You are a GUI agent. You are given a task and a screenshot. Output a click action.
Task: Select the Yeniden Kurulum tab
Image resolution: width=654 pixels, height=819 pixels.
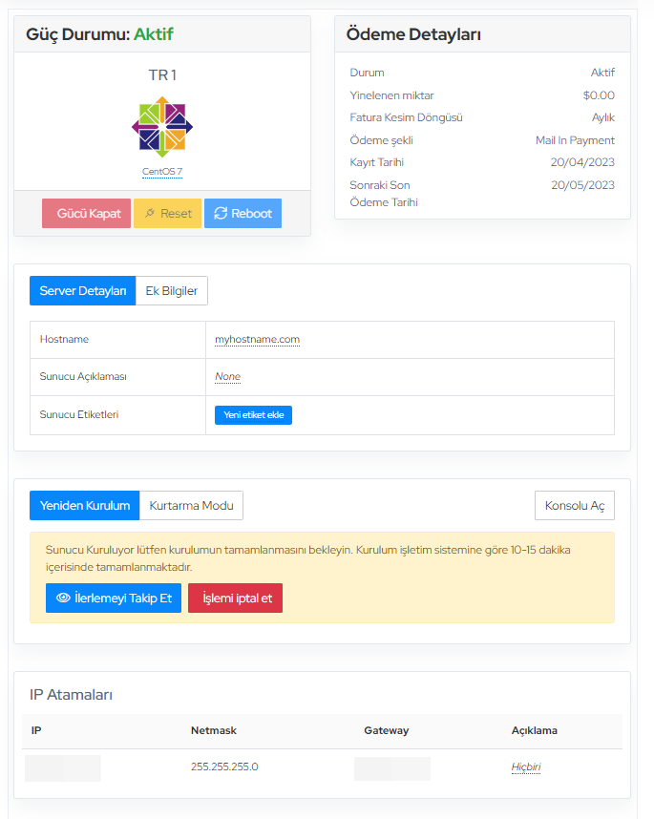85,505
